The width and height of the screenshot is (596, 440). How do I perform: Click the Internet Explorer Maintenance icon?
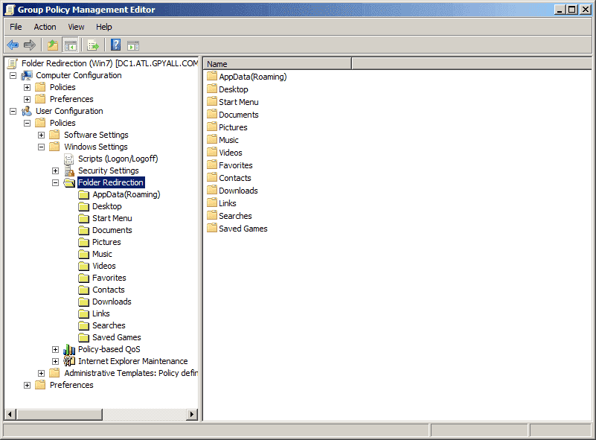pos(68,361)
